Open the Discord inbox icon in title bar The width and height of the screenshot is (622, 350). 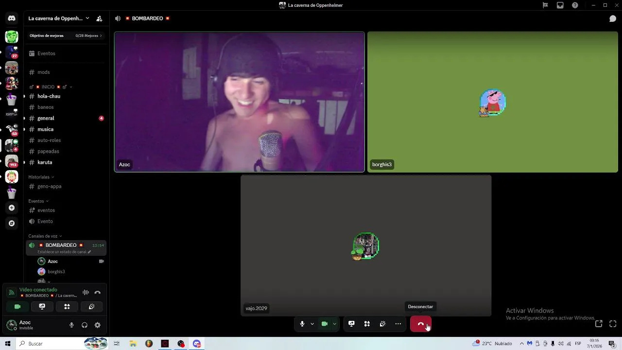(560, 5)
